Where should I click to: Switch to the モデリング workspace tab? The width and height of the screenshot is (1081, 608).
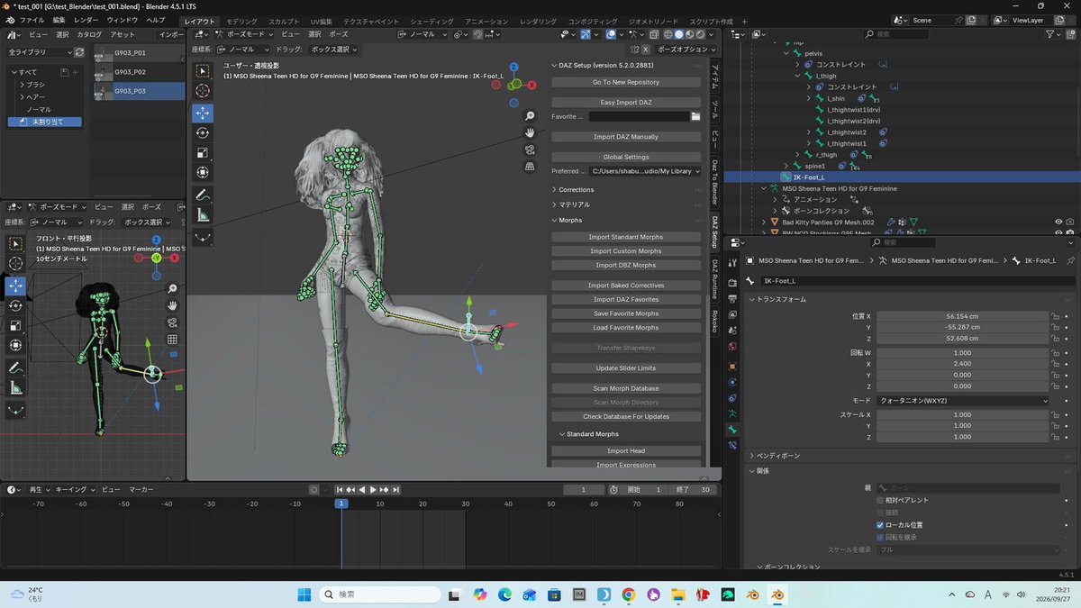pyautogui.click(x=241, y=21)
